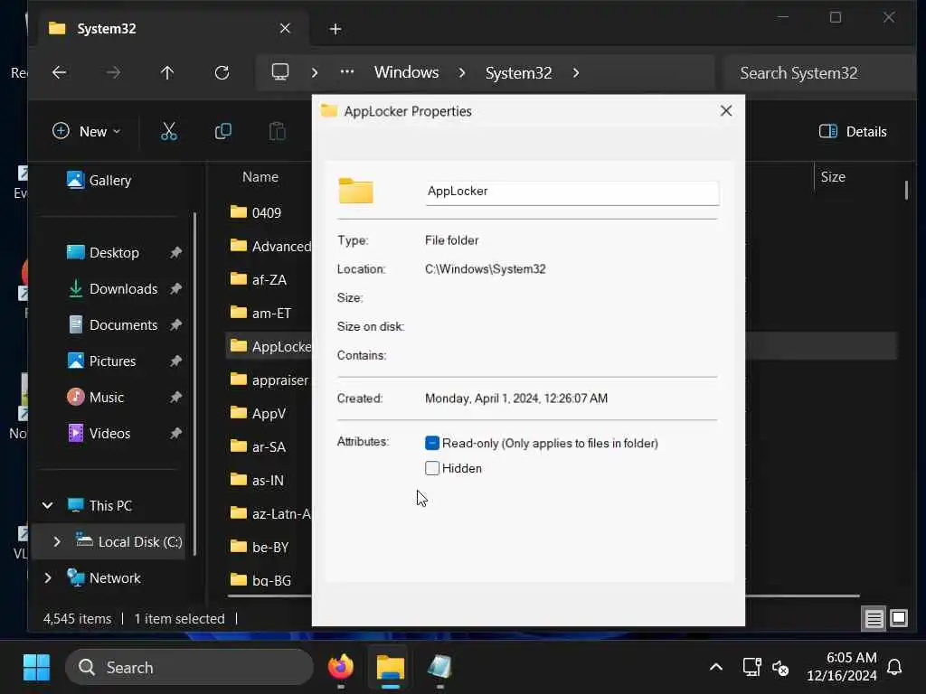Click the pin icon beside Videos
The image size is (926, 694).
pos(175,433)
